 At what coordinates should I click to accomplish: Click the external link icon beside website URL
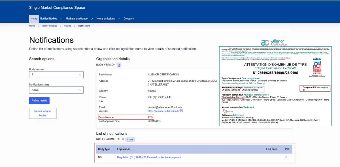click(x=181, y=111)
